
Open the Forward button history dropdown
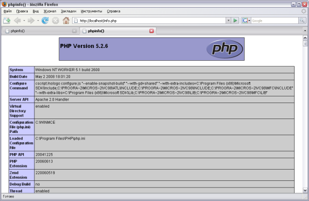click(x=38, y=21)
